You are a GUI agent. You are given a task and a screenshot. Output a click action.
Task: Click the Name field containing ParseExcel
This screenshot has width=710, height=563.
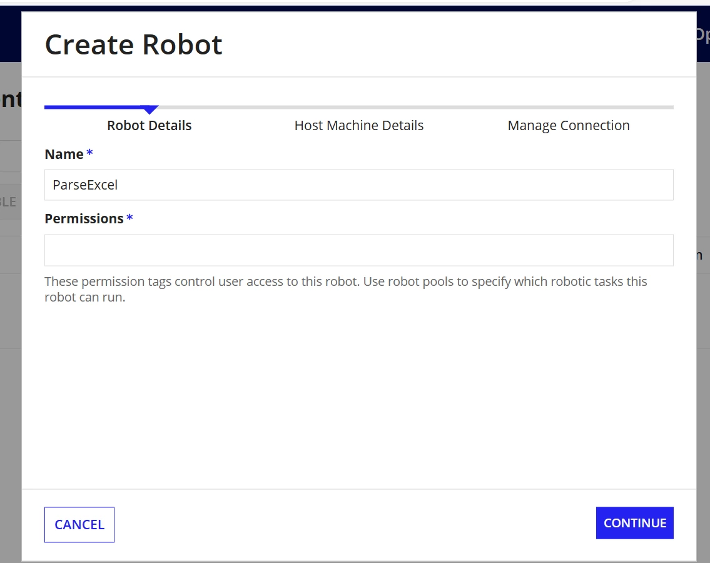[358, 185]
